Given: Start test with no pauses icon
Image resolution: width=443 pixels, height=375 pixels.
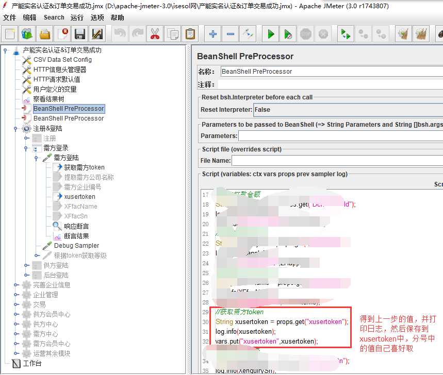Looking at the screenshot, I should pyautogui.click(x=288, y=34).
